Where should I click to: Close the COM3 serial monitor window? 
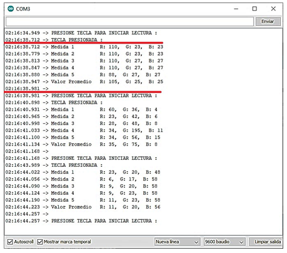point(273,9)
